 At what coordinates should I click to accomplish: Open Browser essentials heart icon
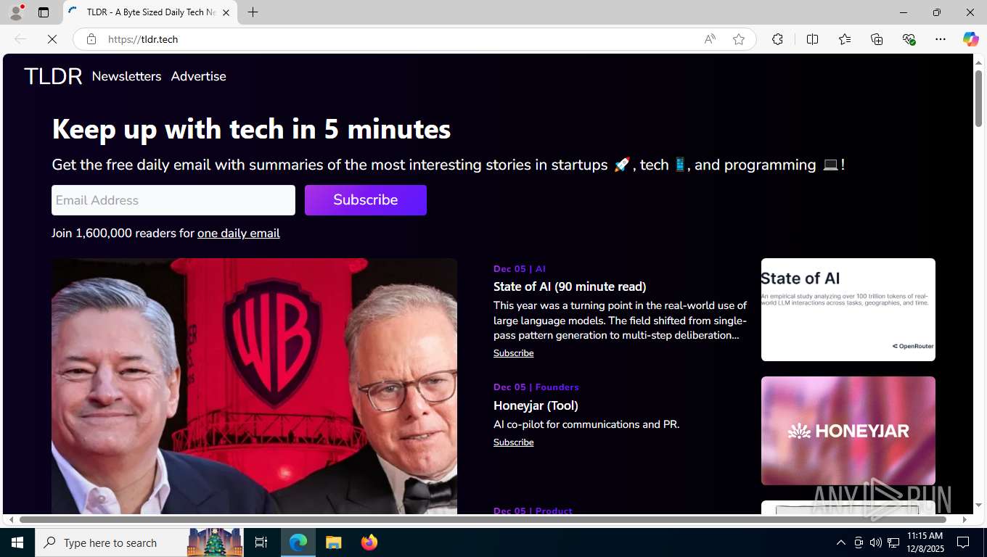click(909, 39)
